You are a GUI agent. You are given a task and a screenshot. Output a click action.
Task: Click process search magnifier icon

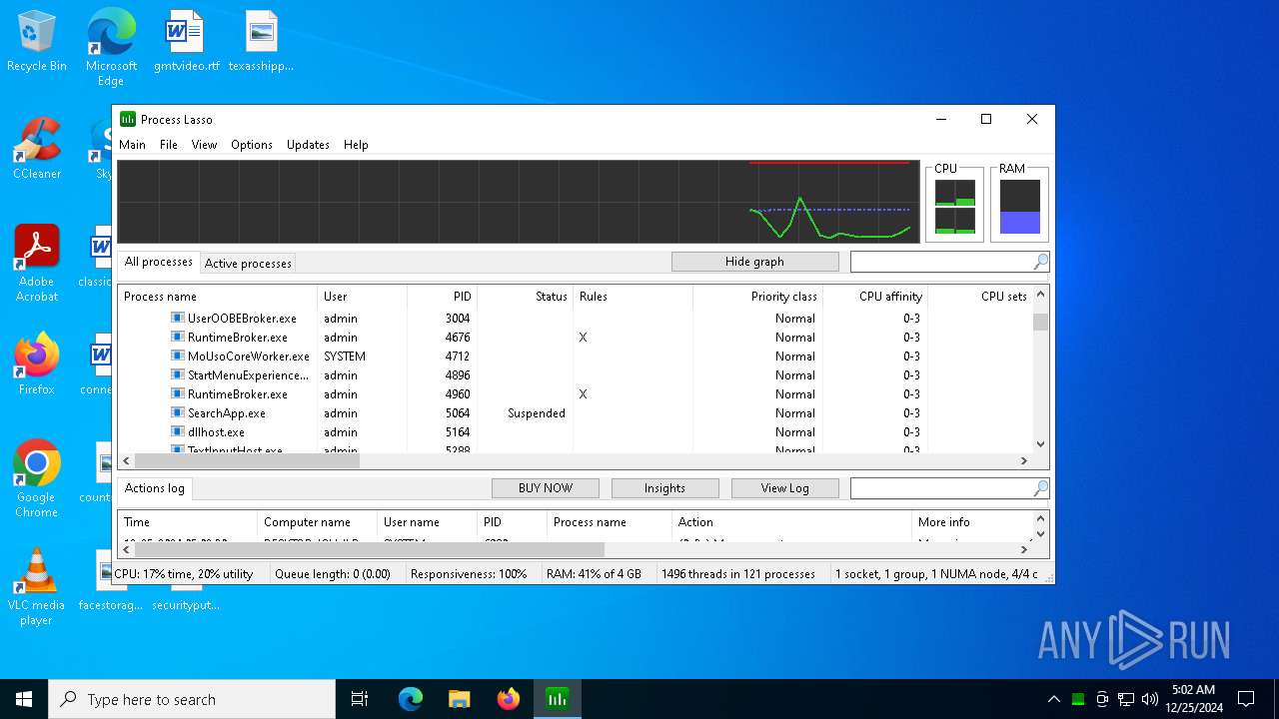tap(1041, 262)
